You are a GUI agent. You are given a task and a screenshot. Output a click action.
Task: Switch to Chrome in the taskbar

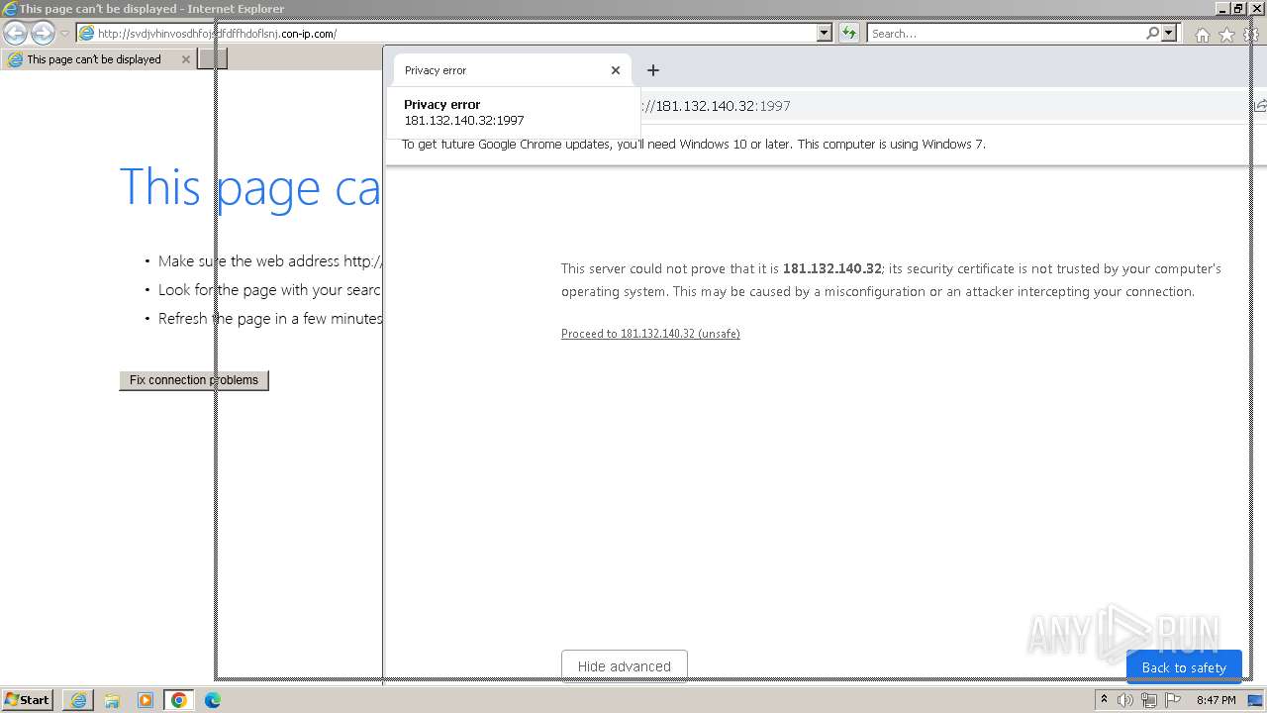pyautogui.click(x=179, y=700)
